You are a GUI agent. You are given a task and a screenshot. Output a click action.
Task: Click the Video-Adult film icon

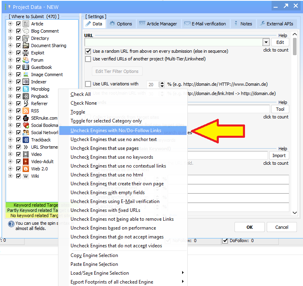pyautogui.click(x=26, y=162)
